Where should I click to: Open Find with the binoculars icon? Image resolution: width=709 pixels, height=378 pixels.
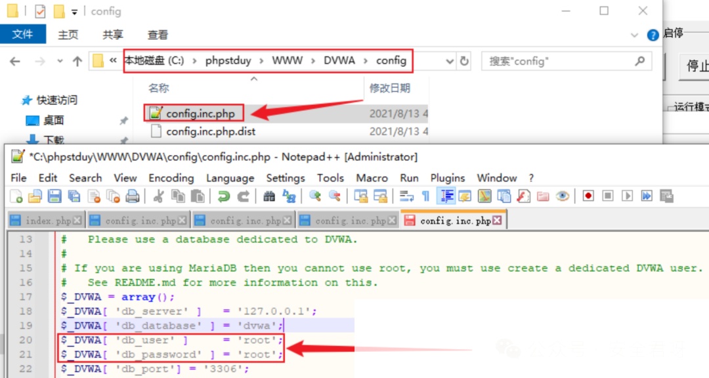[269, 196]
